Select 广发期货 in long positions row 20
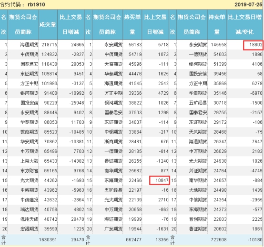Image resolution: width=264 pixels, height=247 pixels. coord(113,229)
